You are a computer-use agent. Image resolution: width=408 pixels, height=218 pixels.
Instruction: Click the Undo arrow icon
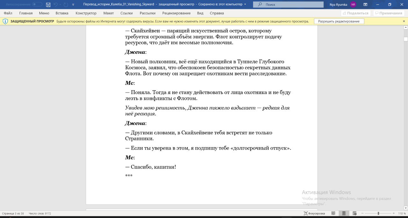[56, 4]
